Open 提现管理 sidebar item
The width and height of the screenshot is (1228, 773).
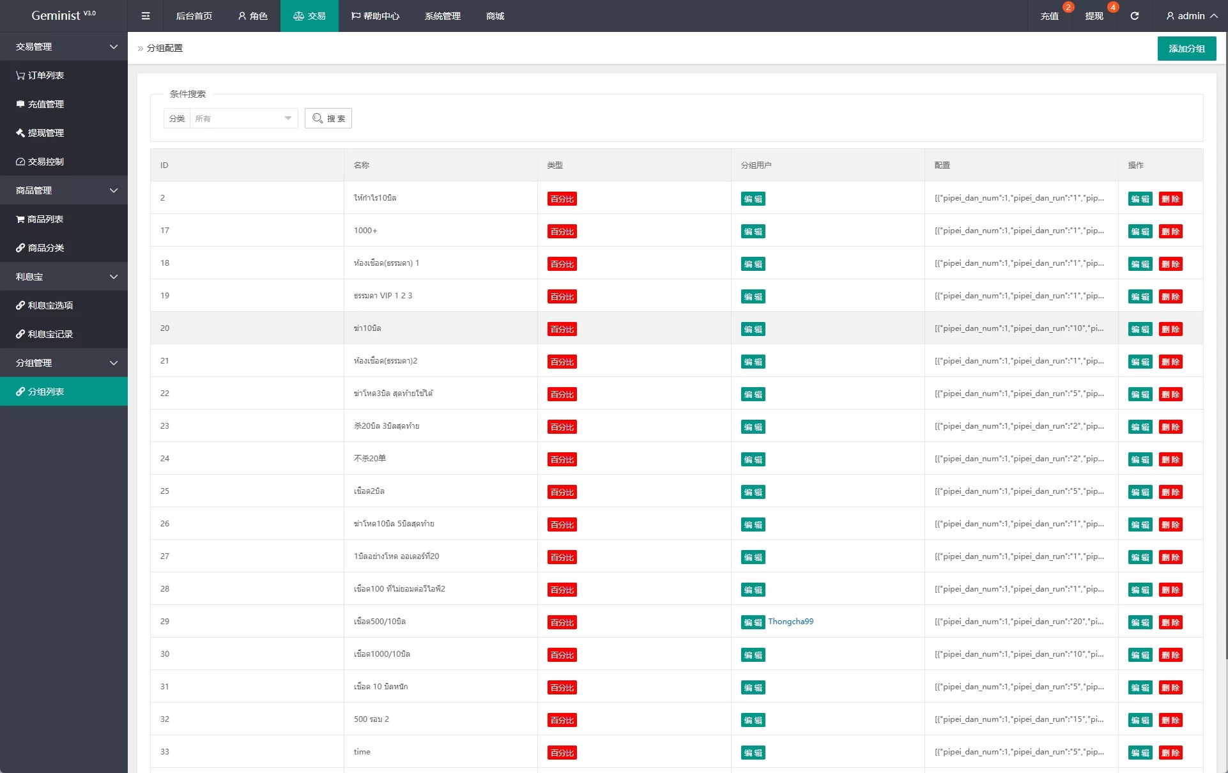[x=40, y=133]
